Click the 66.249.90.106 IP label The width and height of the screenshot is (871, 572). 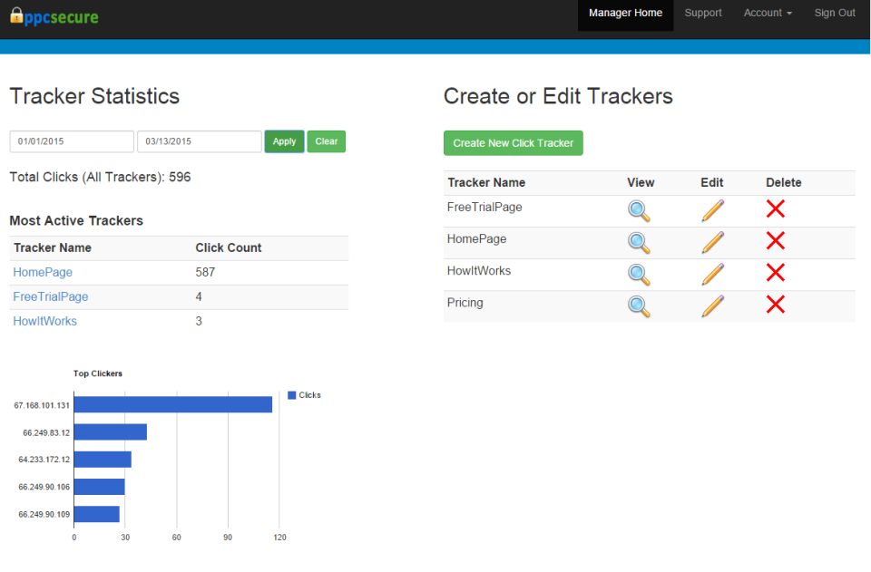click(x=44, y=487)
